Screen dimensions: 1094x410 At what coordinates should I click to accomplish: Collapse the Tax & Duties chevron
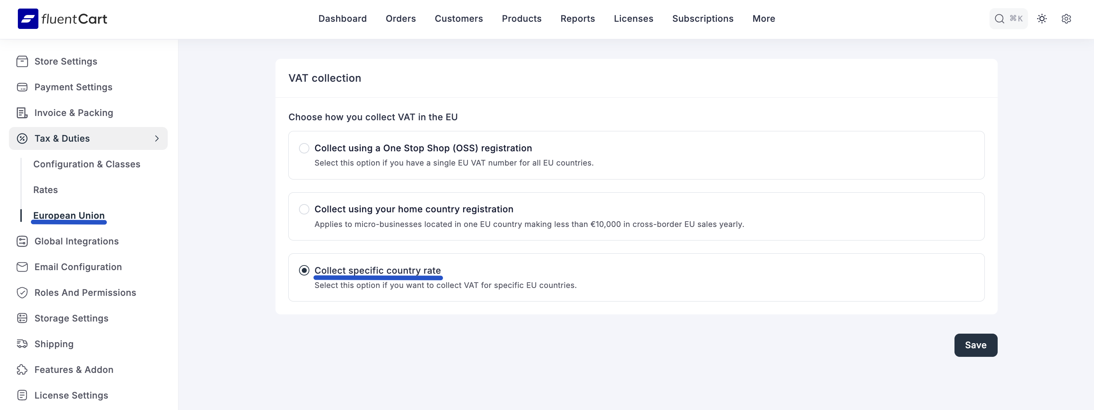157,138
